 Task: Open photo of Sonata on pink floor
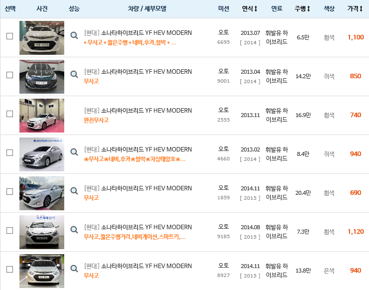42,115
